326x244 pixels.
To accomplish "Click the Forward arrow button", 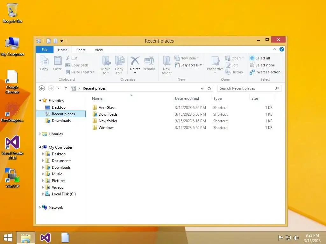I will pos(51,88).
